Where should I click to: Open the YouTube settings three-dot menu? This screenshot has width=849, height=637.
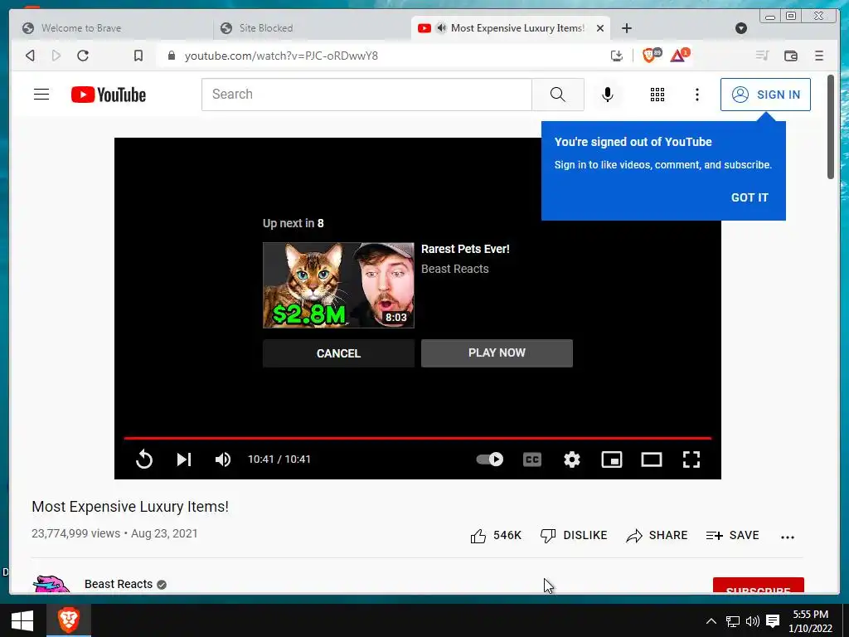coord(697,95)
